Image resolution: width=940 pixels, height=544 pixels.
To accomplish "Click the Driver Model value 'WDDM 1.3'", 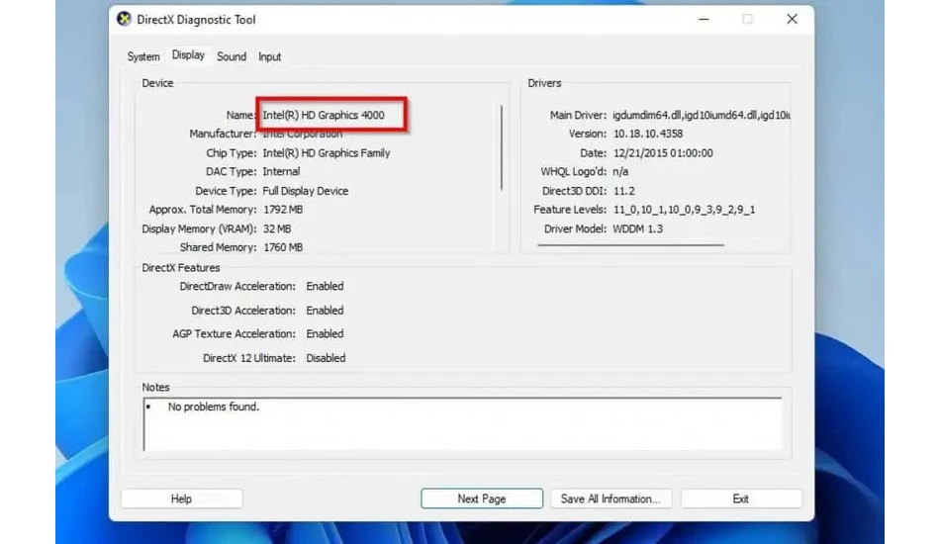I will [638, 228].
